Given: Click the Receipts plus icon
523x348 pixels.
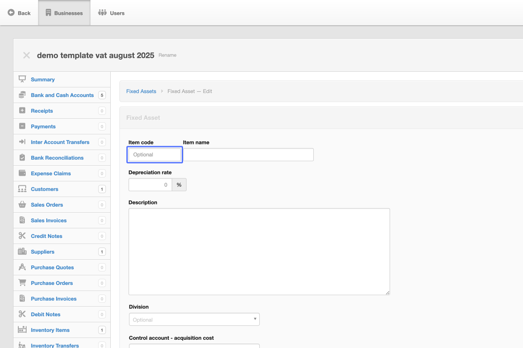Looking at the screenshot, I should 22,110.
